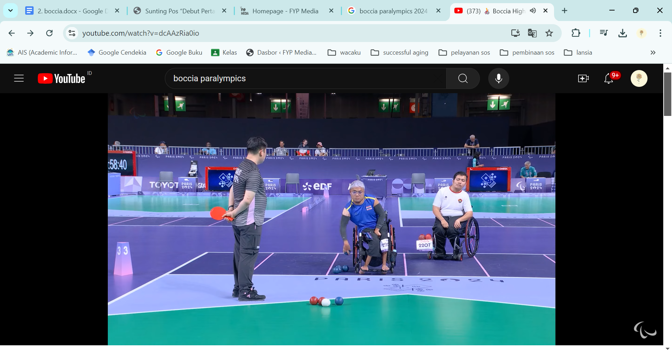Open the tab search dropdown arrow

point(10,11)
